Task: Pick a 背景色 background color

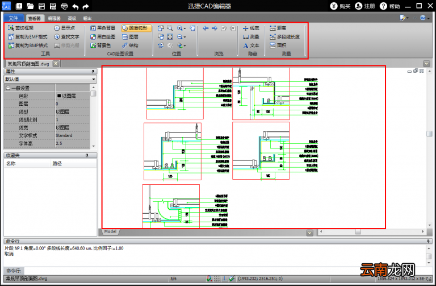Action: [x=100, y=45]
